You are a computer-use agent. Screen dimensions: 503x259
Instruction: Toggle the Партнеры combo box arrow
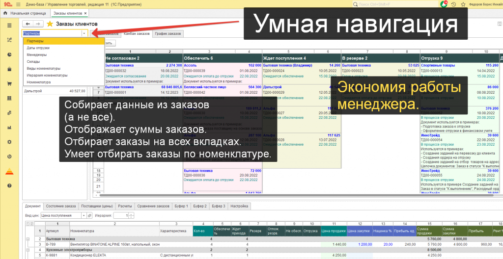tap(84, 33)
